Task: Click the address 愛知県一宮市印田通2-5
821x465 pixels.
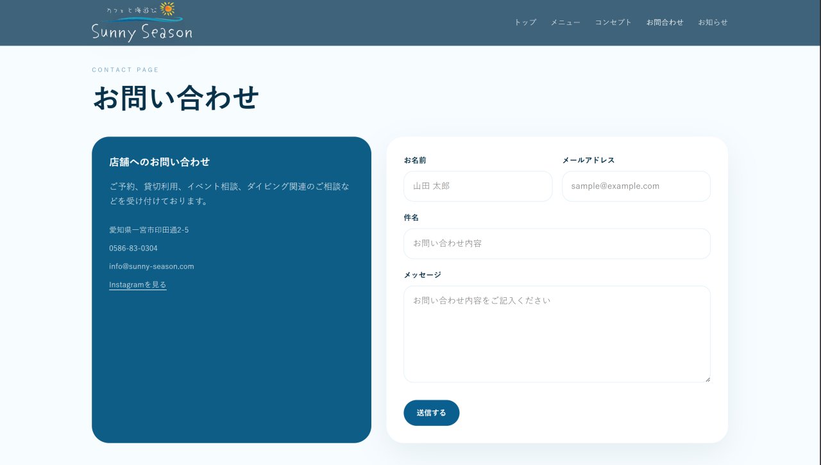Action: (149, 230)
